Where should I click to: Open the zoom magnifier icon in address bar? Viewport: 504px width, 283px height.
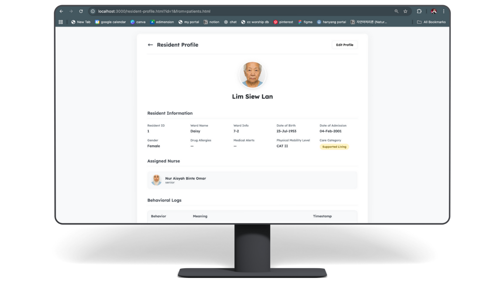pyautogui.click(x=397, y=11)
